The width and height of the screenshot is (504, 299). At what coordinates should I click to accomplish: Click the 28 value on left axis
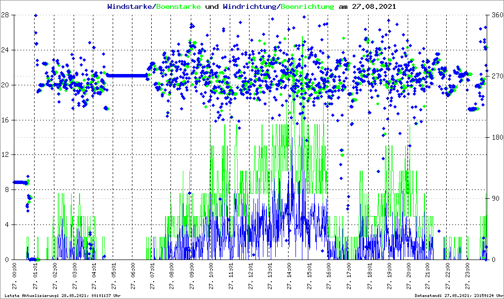6,15
